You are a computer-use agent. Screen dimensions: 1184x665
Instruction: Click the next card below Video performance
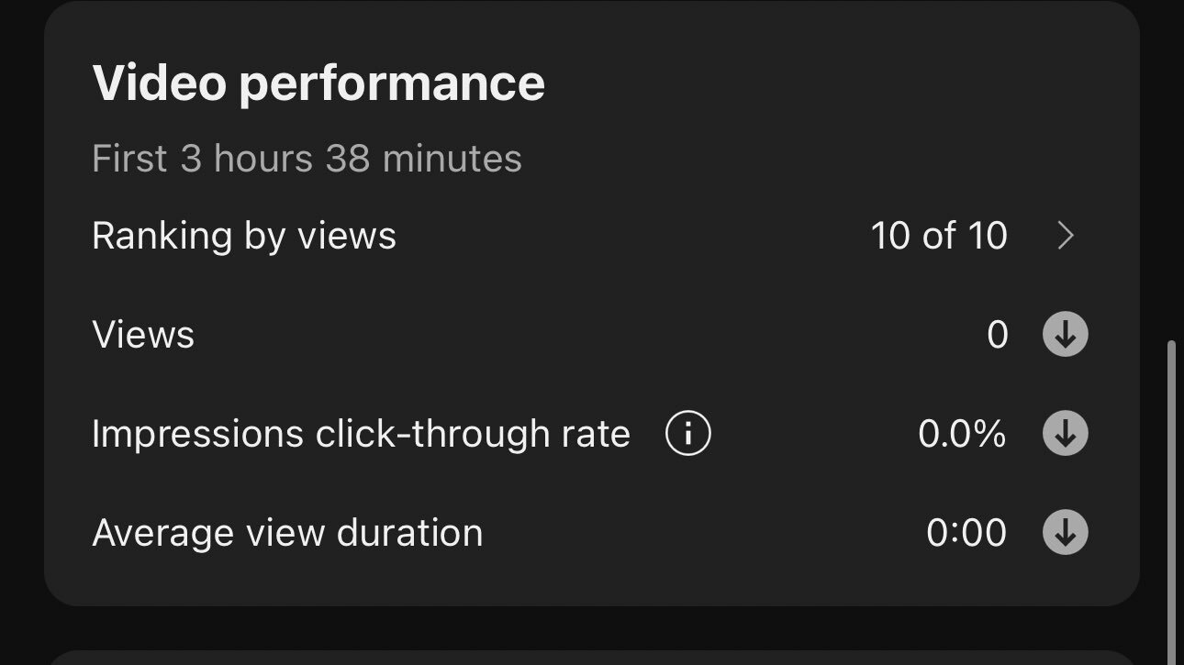pos(592,658)
